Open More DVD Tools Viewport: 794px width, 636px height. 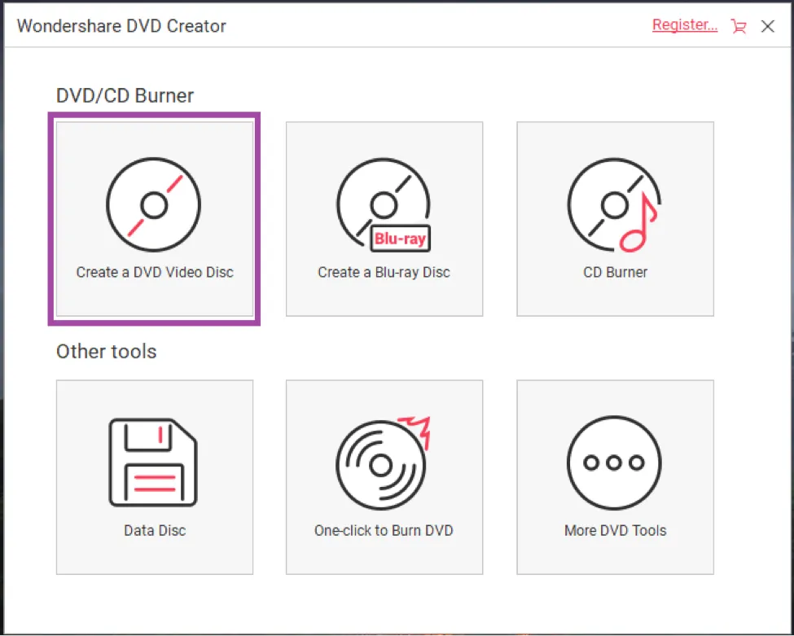(x=616, y=477)
